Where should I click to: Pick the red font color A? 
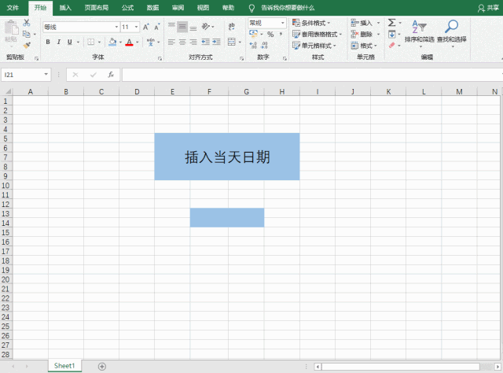click(129, 42)
